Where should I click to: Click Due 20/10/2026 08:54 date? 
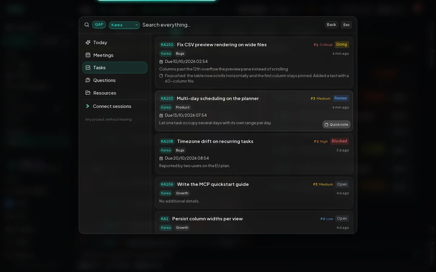pos(187,158)
